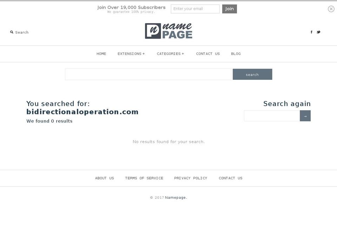Open TERMS OF SERVICE footer link
337x252 pixels.
pos(144,178)
